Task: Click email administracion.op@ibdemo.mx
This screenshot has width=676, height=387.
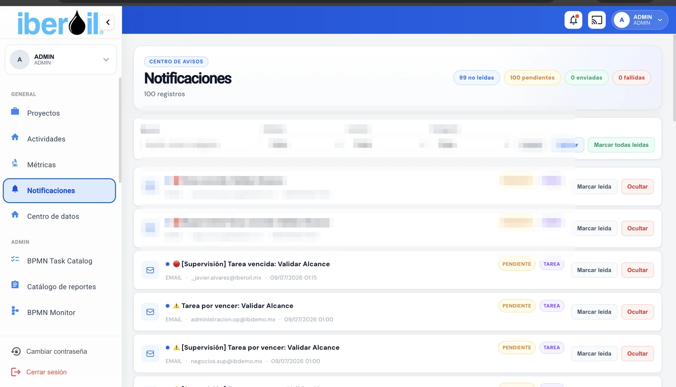Action: coord(233,319)
